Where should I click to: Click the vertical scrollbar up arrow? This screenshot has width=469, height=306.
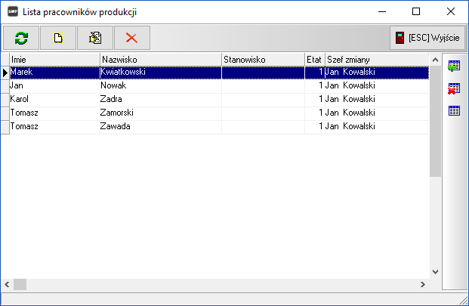435,59
